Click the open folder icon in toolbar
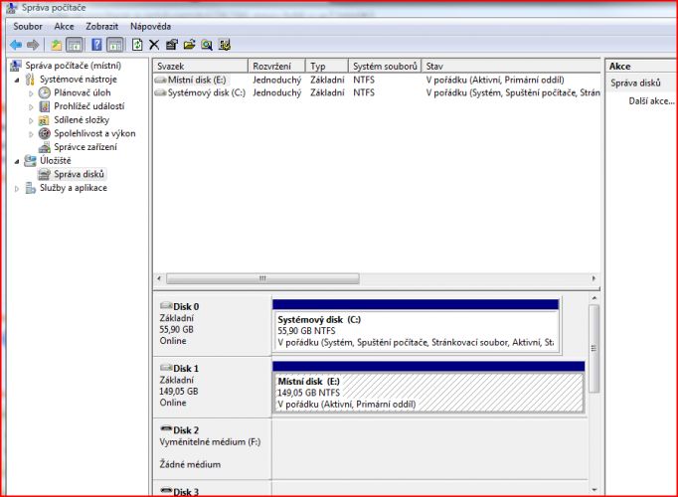The height and width of the screenshot is (497, 678). pos(190,45)
